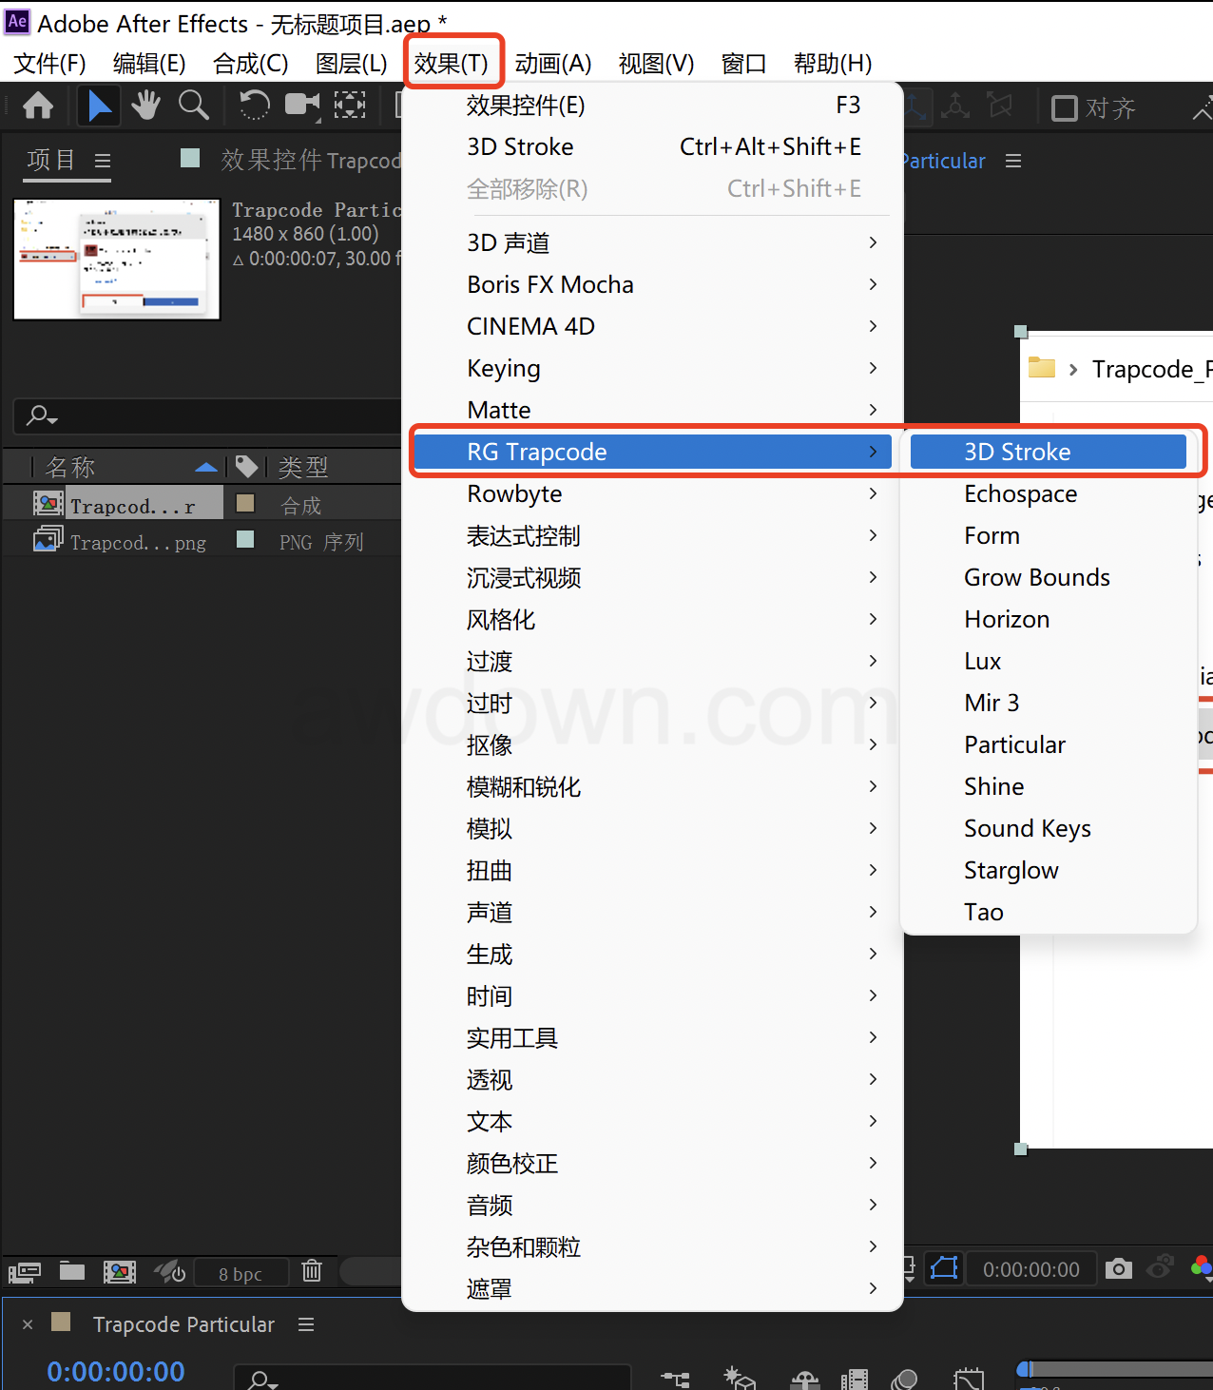Select the Selection arrow tool
The width and height of the screenshot is (1213, 1390).
98,106
